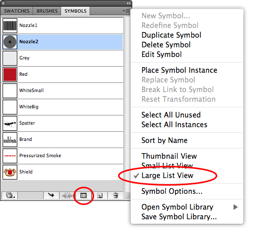Viewport: 259px width, 234px height.
Task: Collapse panel using double-arrow icon
Action: pyautogui.click(x=128, y=3)
